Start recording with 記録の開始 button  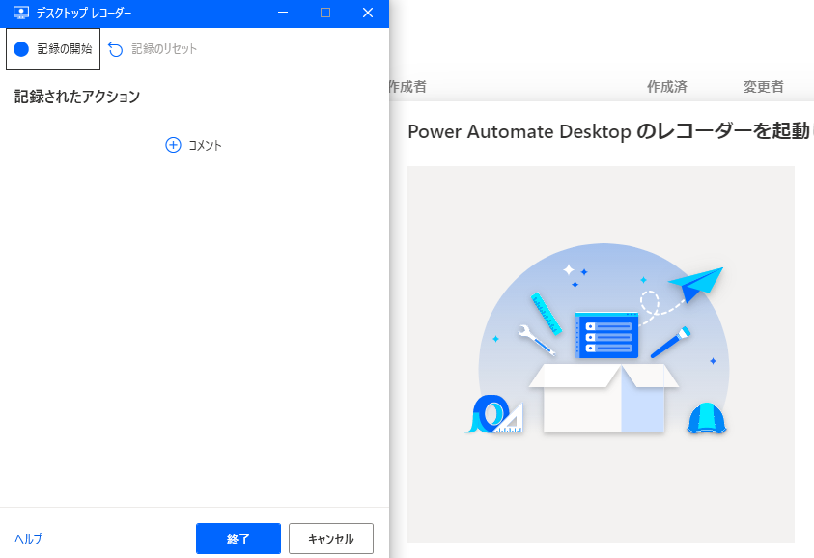[53, 49]
